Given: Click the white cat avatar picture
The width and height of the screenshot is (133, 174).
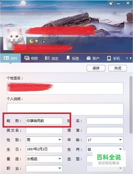Looking at the screenshot, I should 15,39.
